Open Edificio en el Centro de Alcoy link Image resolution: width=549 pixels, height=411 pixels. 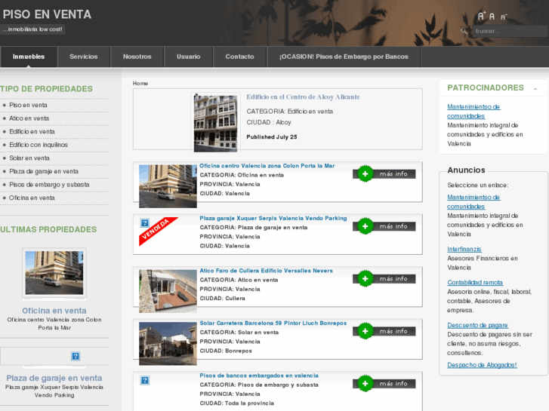pos(303,97)
